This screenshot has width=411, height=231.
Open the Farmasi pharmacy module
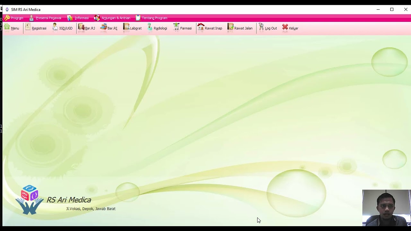(182, 28)
